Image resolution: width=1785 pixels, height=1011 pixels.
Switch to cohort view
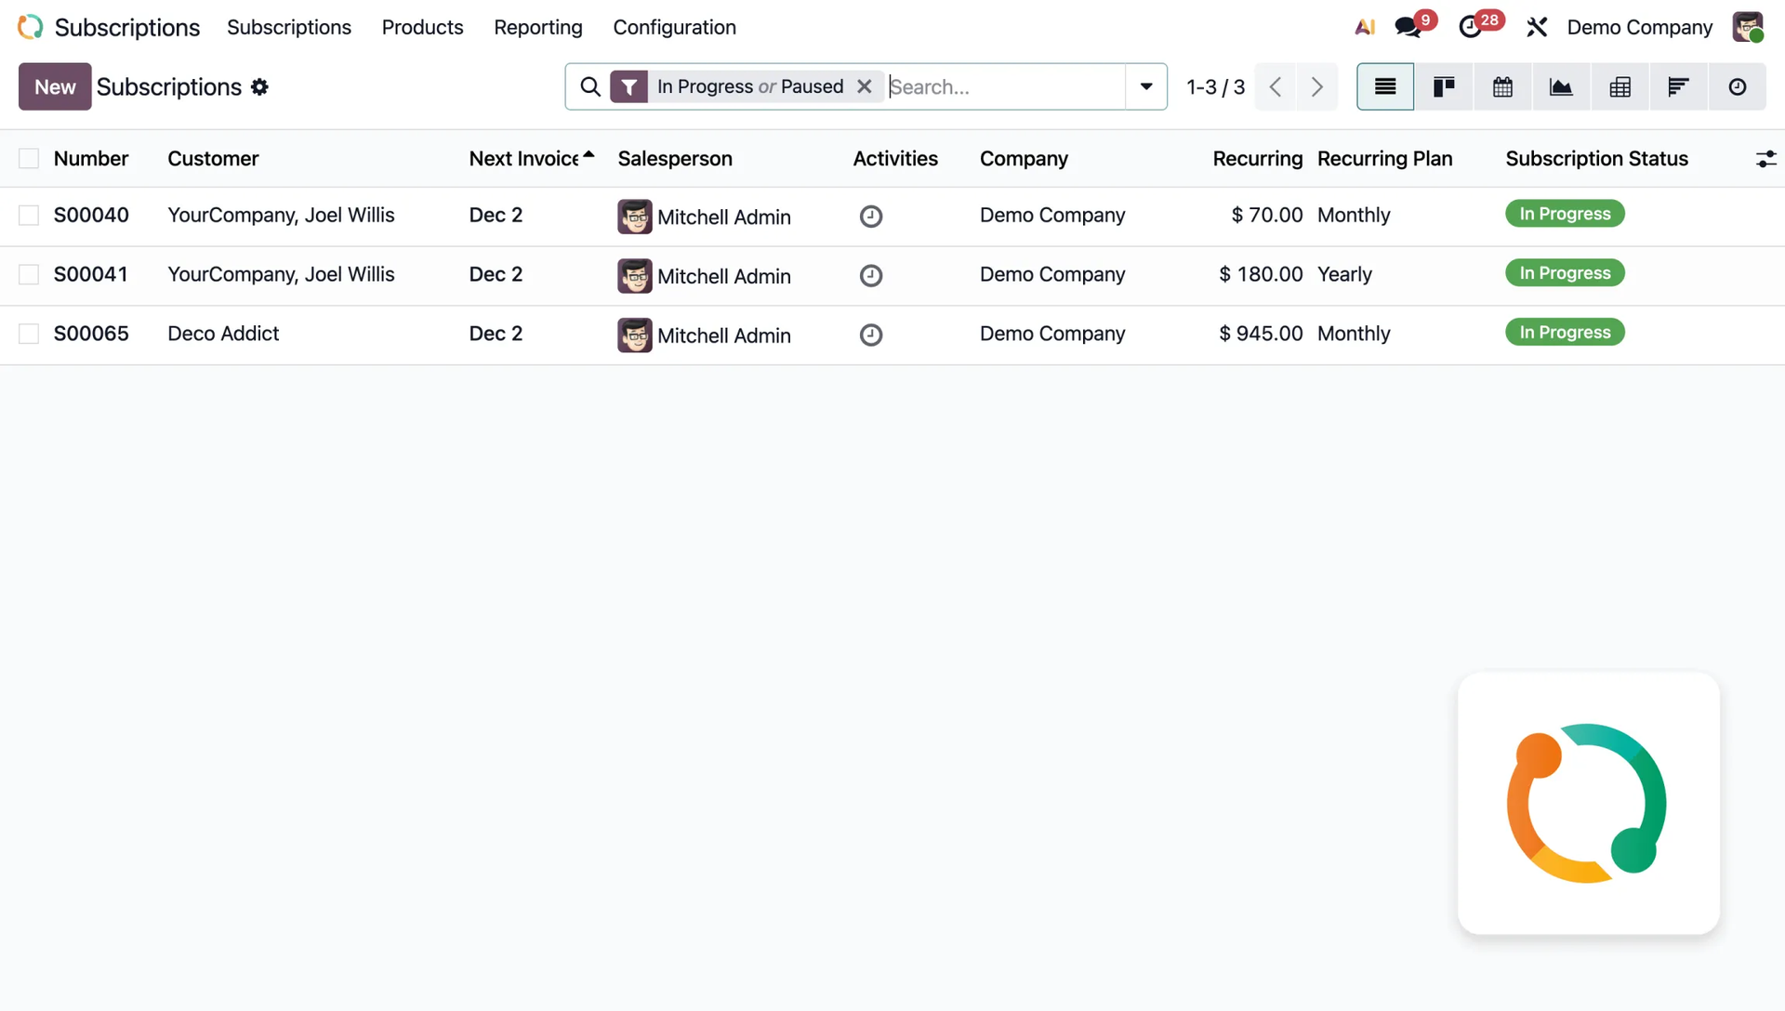[x=1678, y=86]
